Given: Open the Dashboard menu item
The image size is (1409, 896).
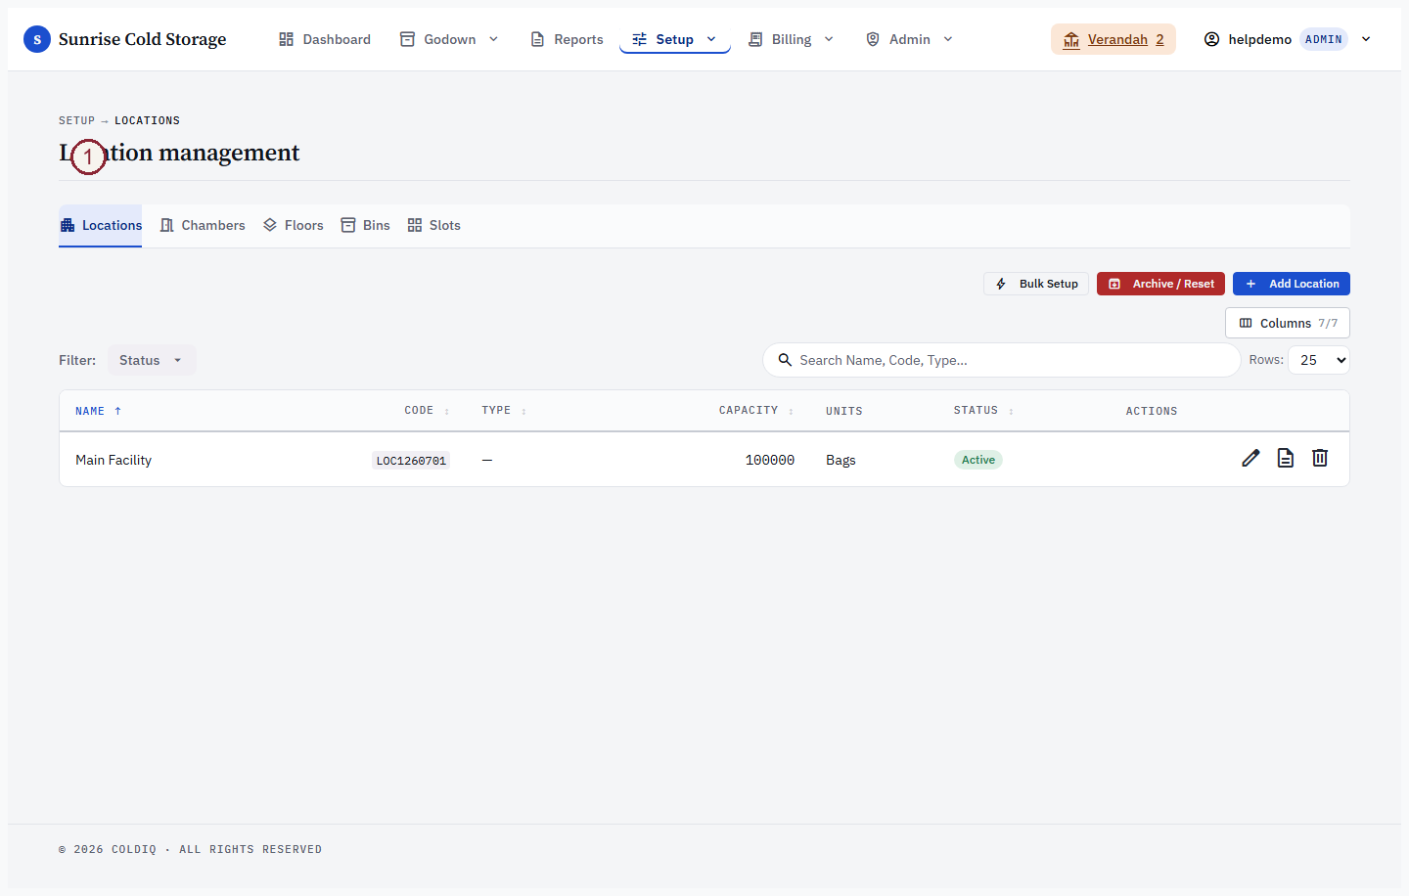Looking at the screenshot, I should pos(325,39).
